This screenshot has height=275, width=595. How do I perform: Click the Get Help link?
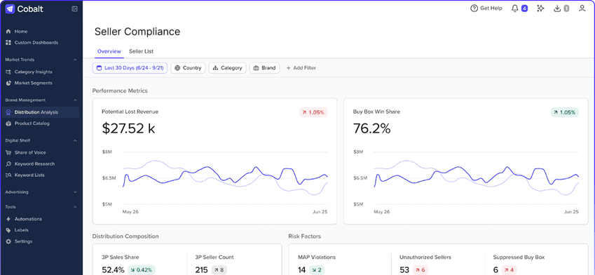[x=486, y=8]
